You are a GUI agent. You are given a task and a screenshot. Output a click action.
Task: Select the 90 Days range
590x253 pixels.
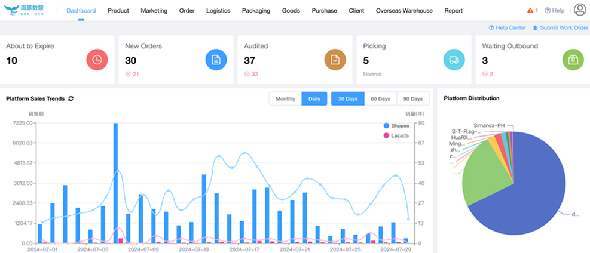412,99
